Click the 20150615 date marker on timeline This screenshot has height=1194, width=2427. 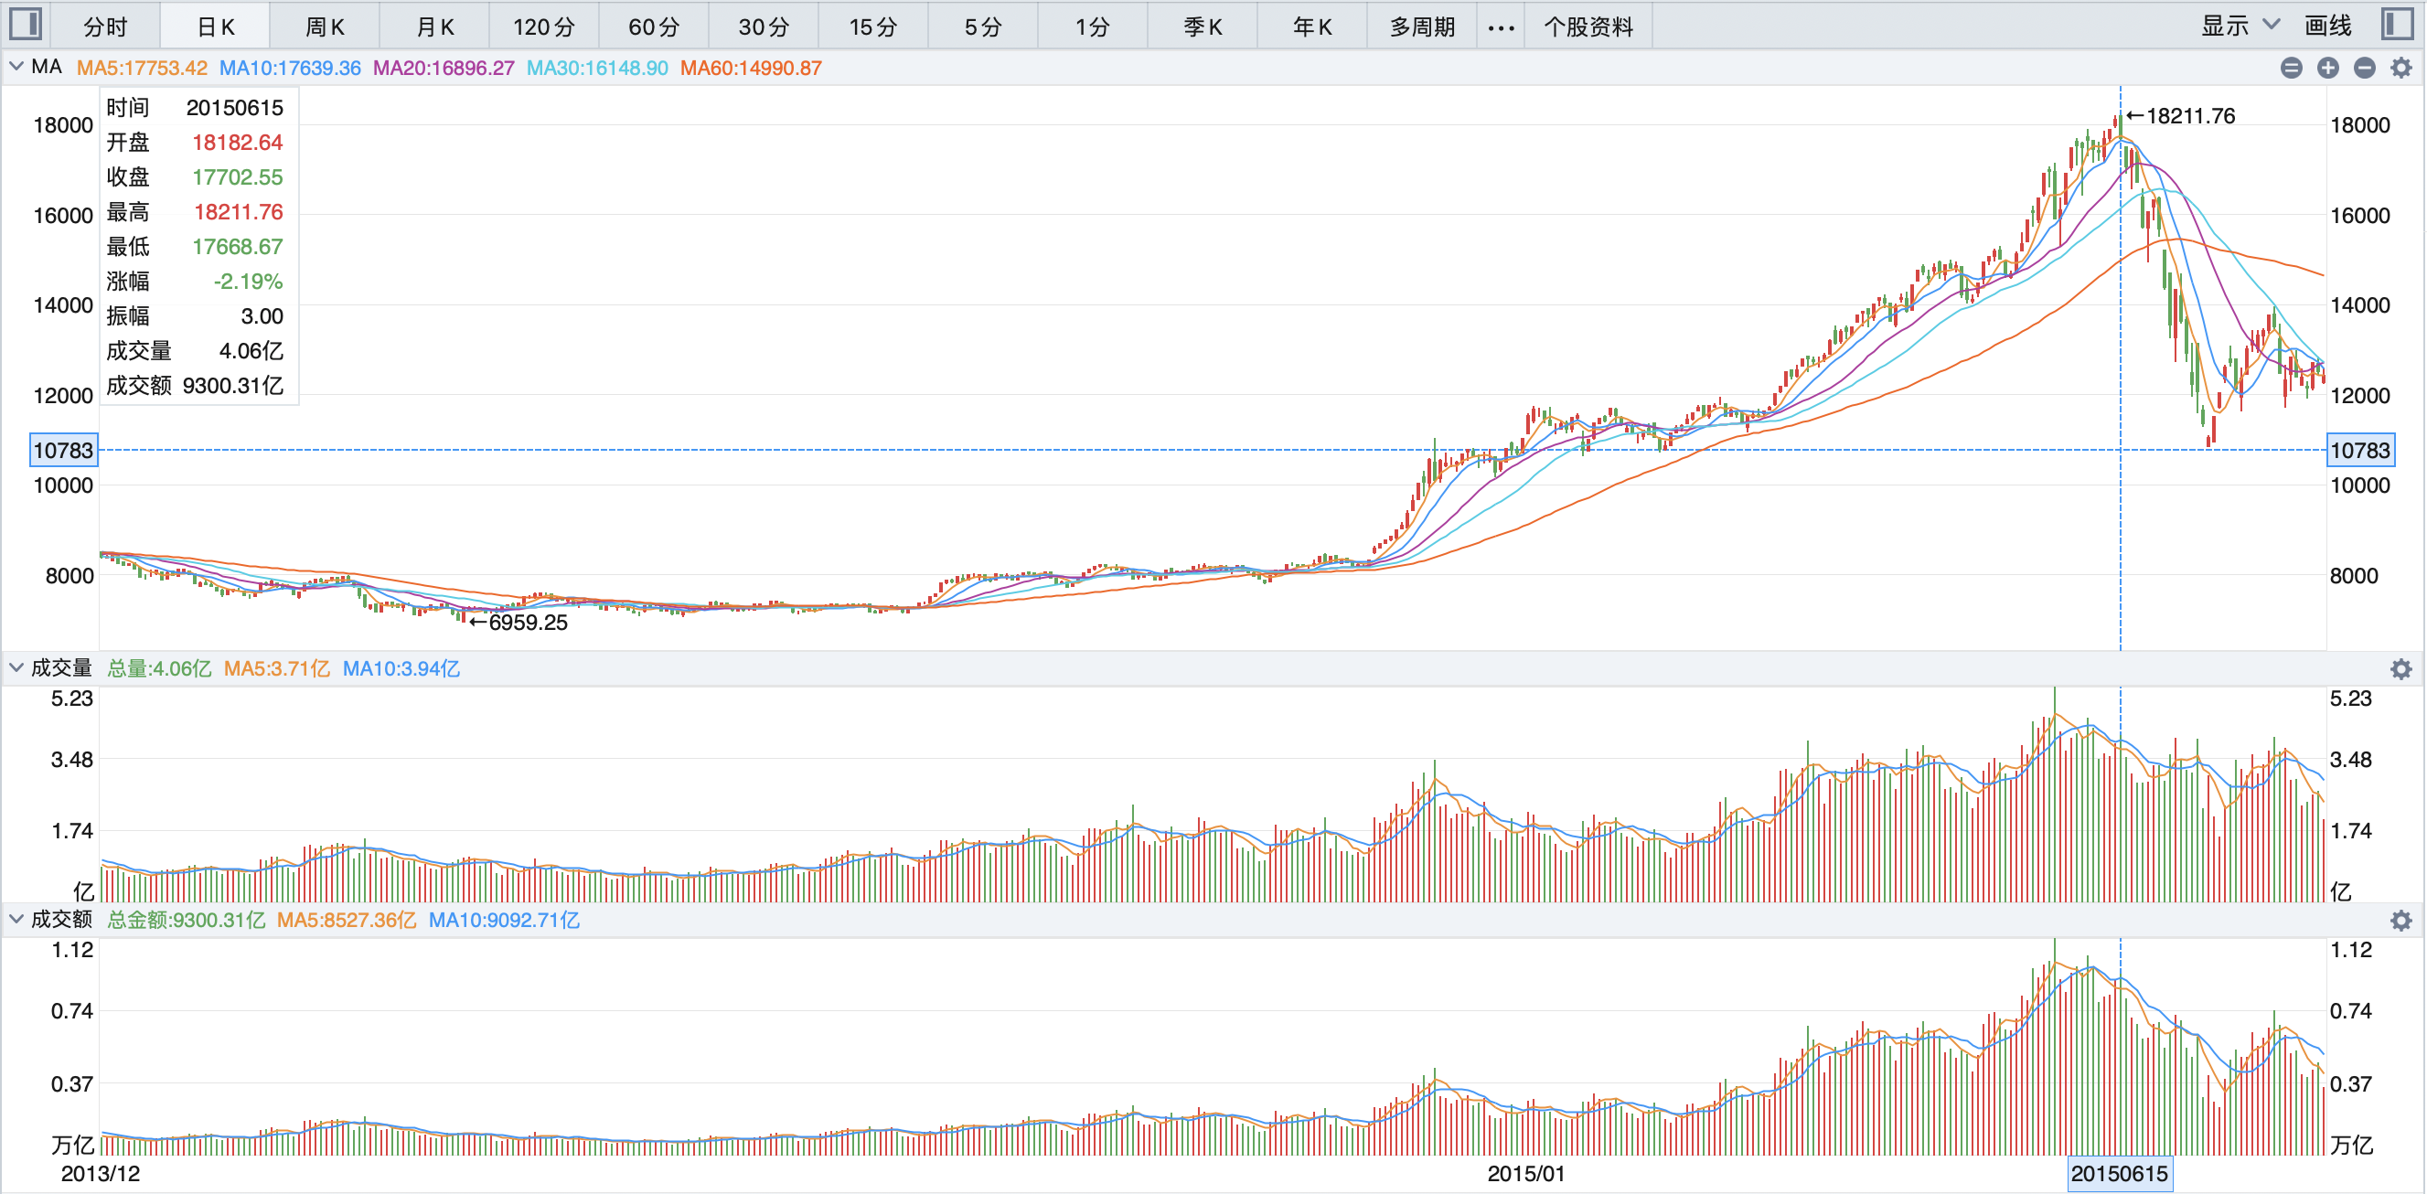click(2118, 1173)
